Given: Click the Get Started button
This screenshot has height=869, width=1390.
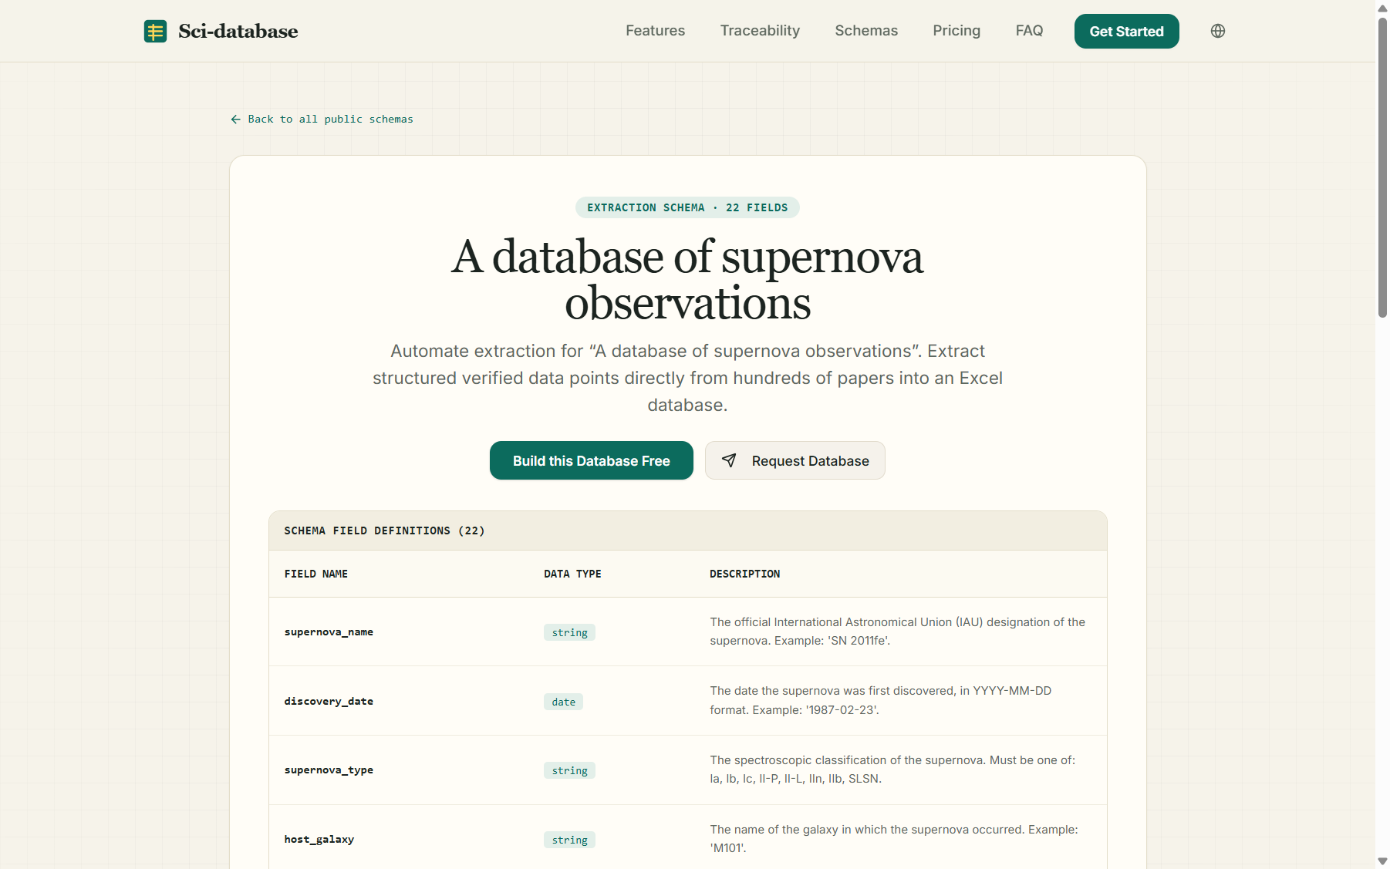Looking at the screenshot, I should [1126, 32].
